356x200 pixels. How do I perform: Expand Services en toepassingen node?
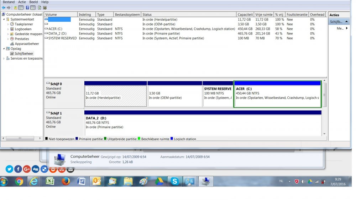pos(4,59)
